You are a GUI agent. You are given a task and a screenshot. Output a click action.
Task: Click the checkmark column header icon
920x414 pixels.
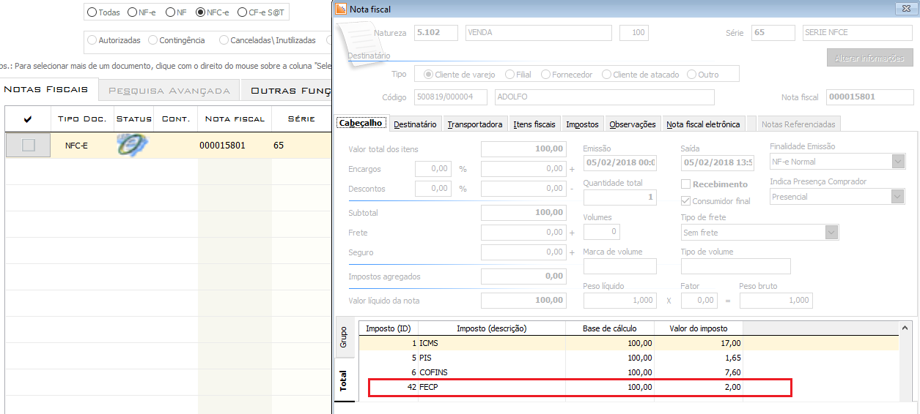pos(28,118)
